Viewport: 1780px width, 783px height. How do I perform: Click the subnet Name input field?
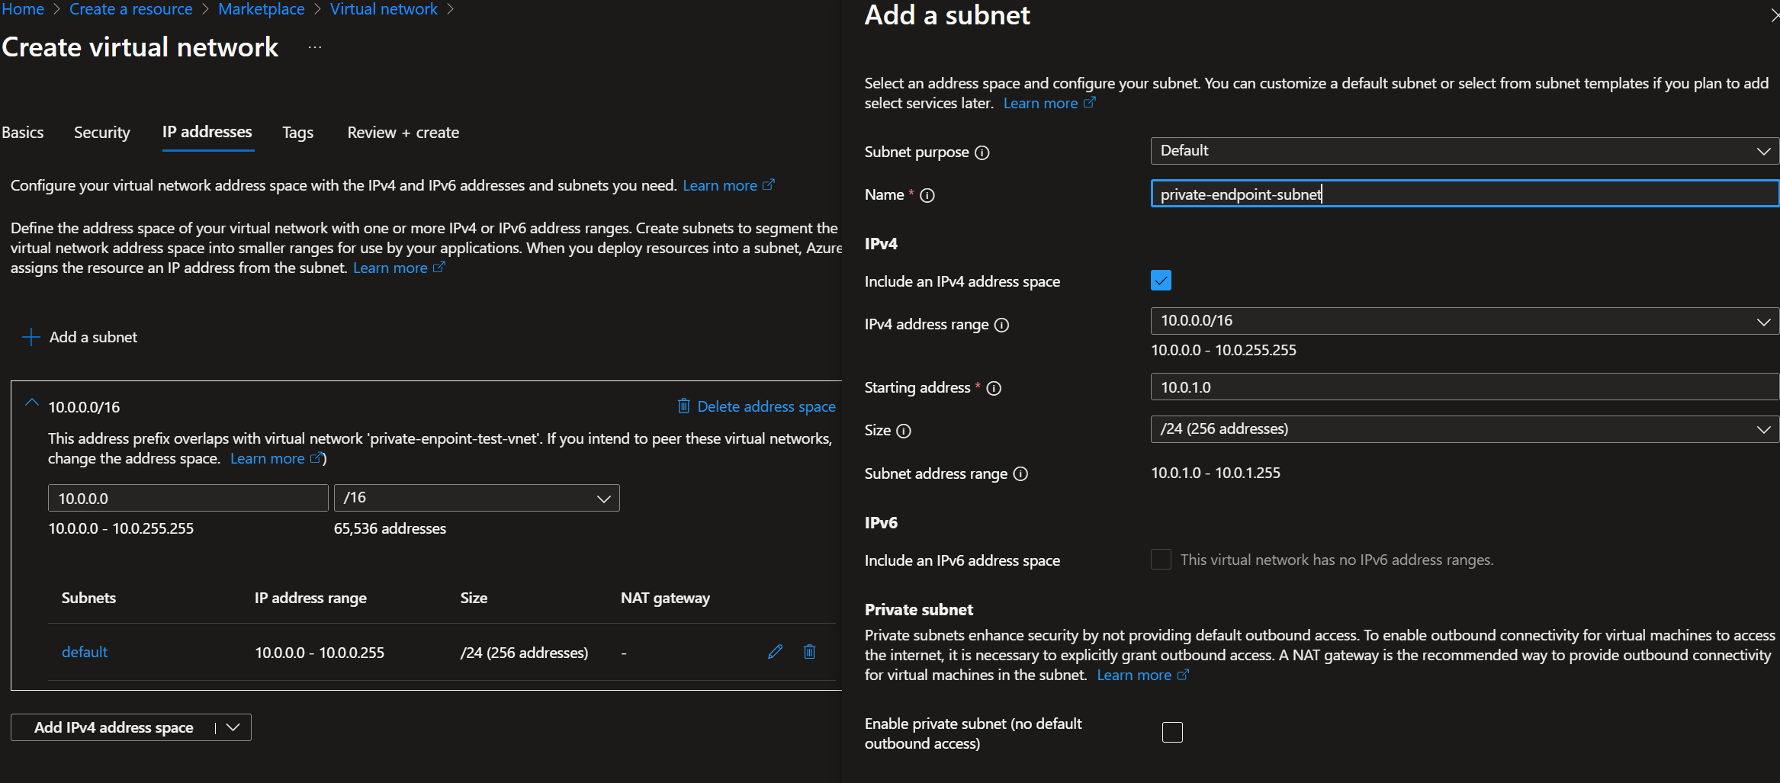[x=1464, y=194]
